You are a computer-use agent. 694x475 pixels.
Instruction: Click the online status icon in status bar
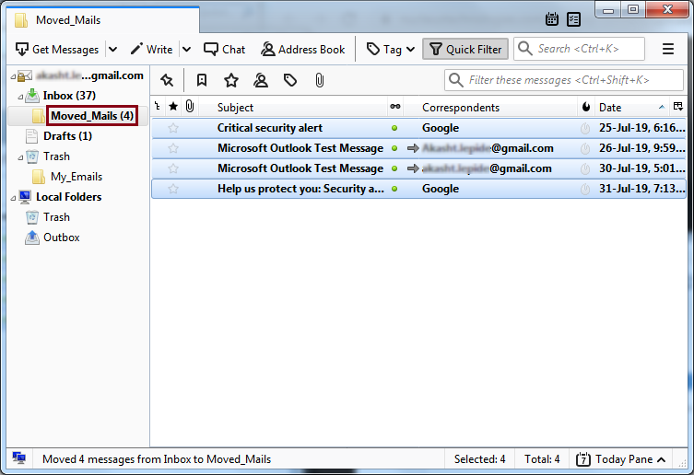(x=19, y=458)
